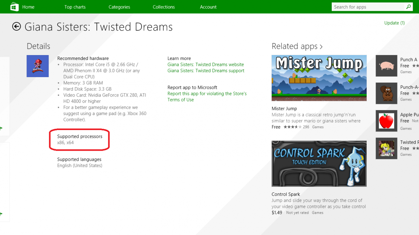The width and height of the screenshot is (419, 235).
Task: Open the Twisted app icon
Action: click(x=387, y=148)
